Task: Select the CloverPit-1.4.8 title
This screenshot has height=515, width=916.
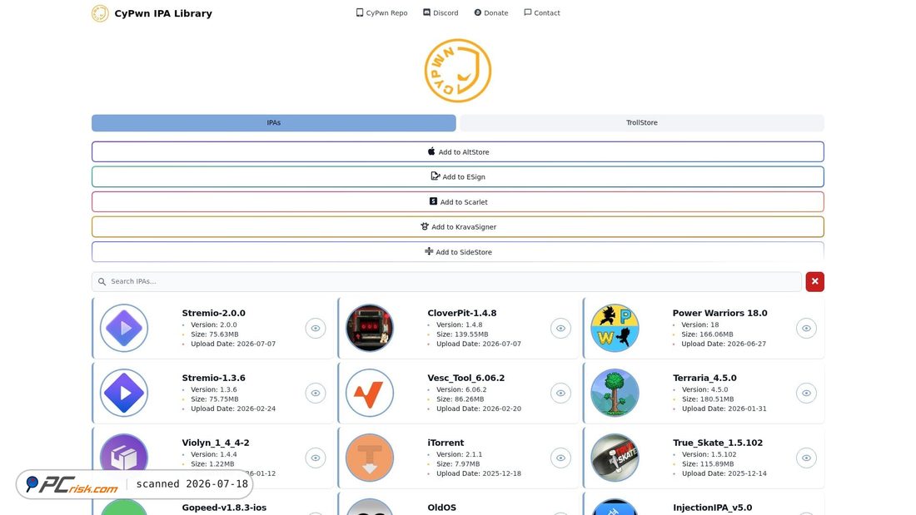Action: (461, 313)
